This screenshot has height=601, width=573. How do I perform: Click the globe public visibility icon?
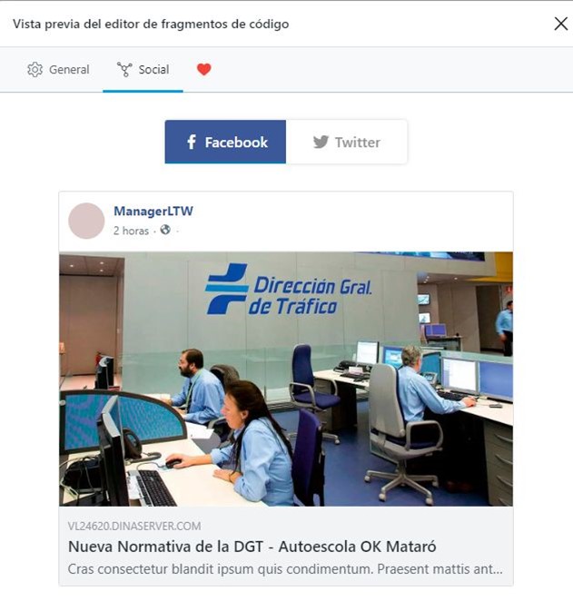pos(165,230)
